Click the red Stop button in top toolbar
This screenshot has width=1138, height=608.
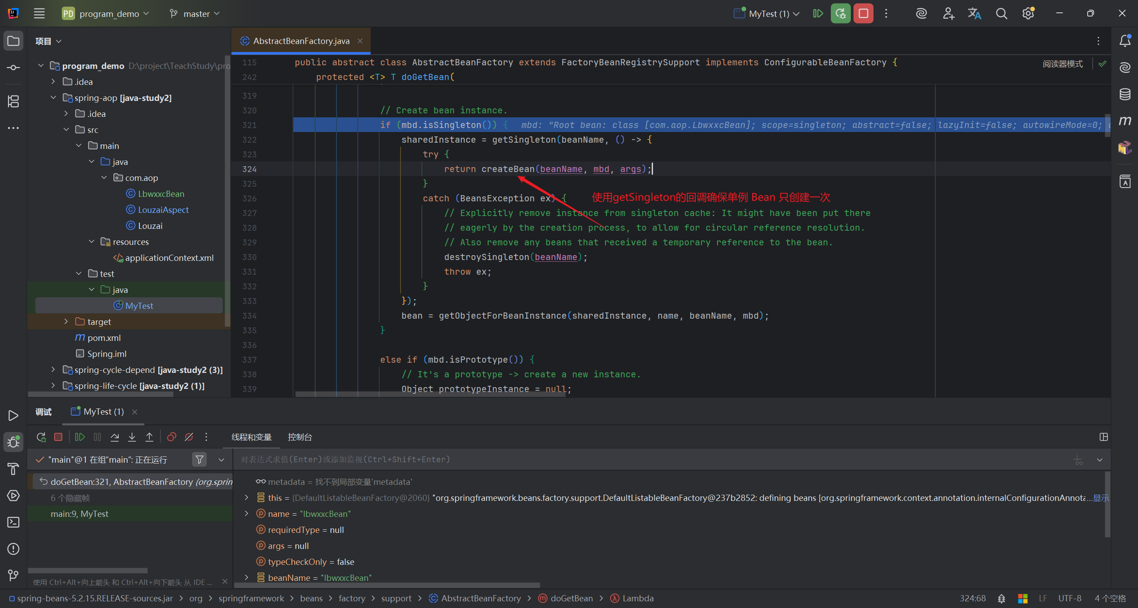863,14
